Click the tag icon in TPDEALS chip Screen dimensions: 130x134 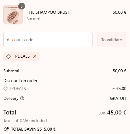[9, 56]
